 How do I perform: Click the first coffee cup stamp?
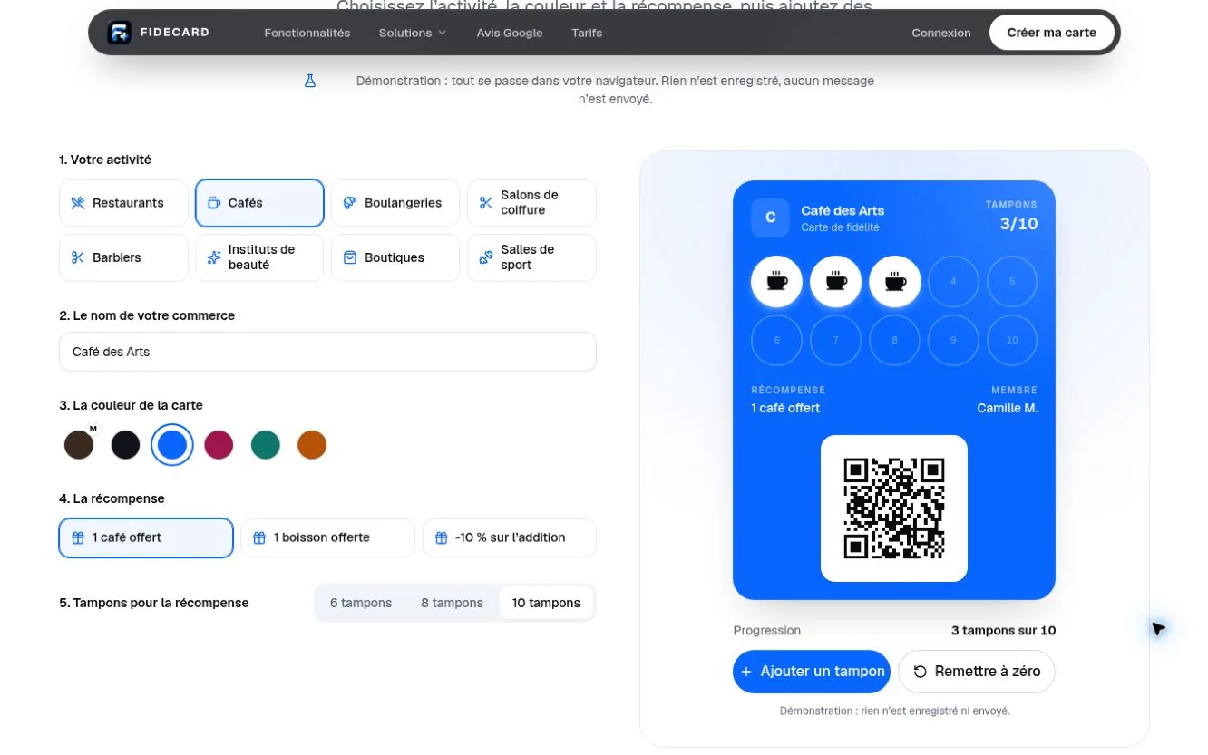point(776,281)
